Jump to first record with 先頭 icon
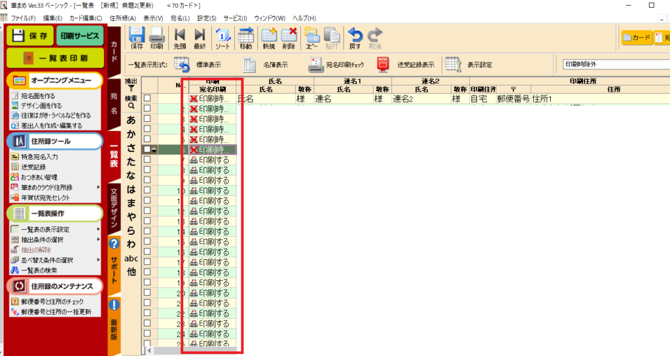Screen dimensions: 670x356 click(179, 35)
